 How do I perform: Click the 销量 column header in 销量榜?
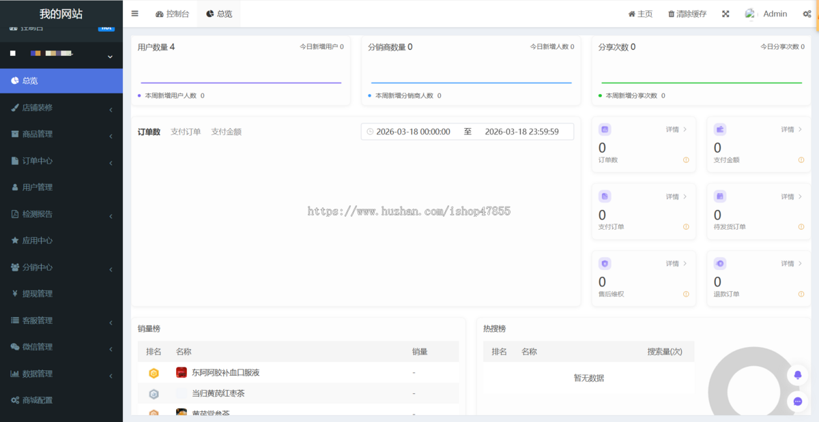(x=420, y=352)
